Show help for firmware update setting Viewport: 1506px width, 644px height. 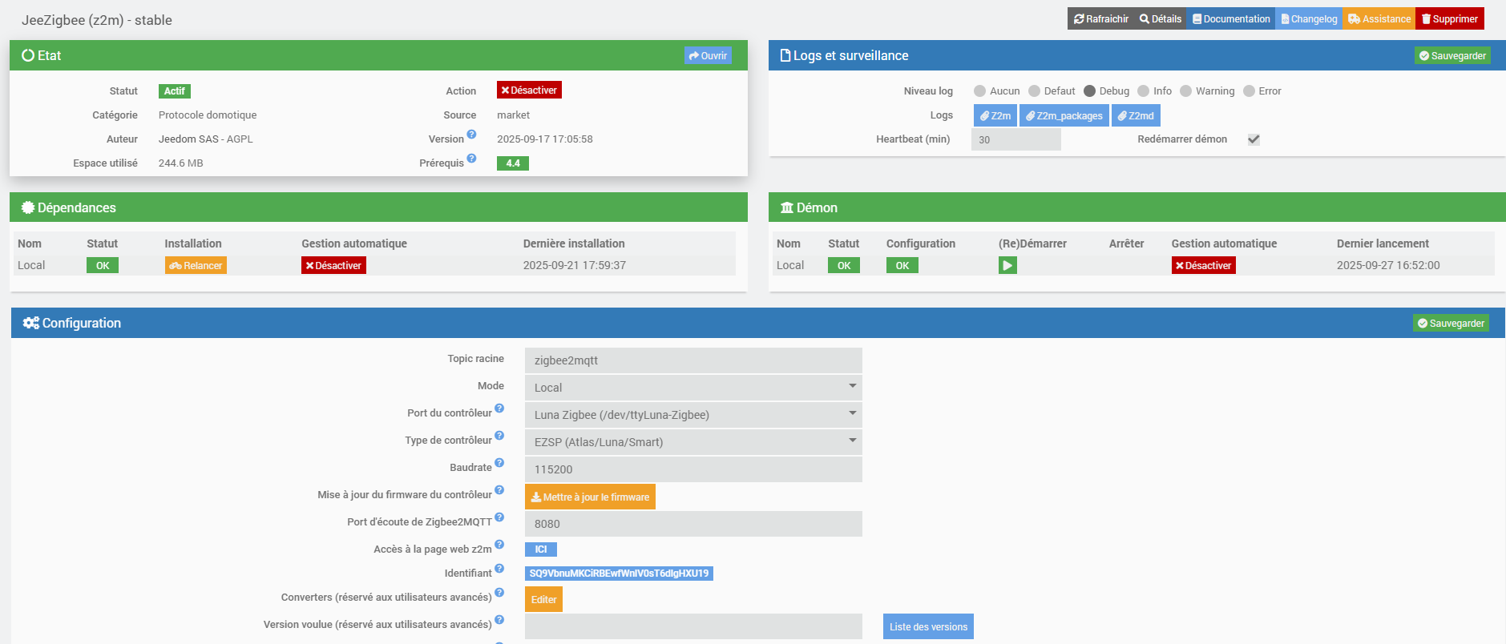pos(499,490)
